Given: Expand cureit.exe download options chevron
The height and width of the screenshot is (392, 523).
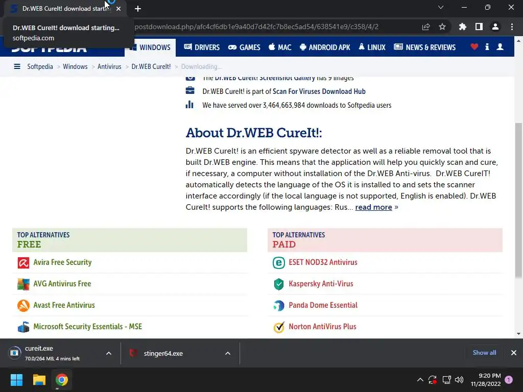Looking at the screenshot, I should click(109, 353).
